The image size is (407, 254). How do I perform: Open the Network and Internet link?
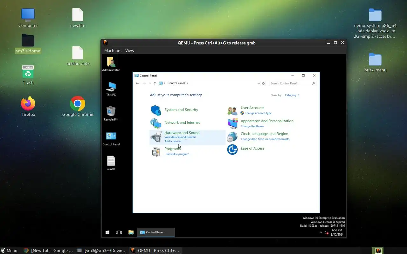(182, 123)
